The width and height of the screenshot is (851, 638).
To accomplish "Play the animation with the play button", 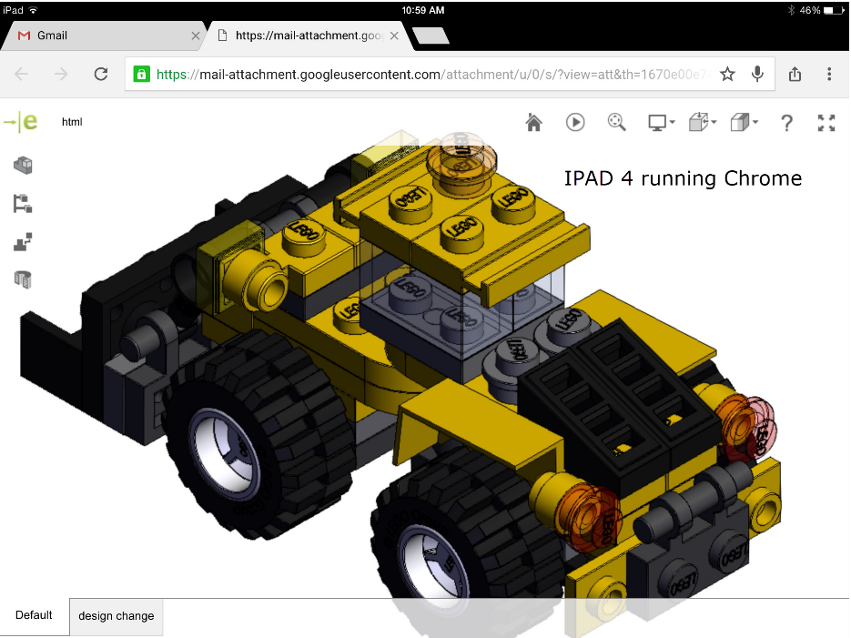I will [x=575, y=122].
